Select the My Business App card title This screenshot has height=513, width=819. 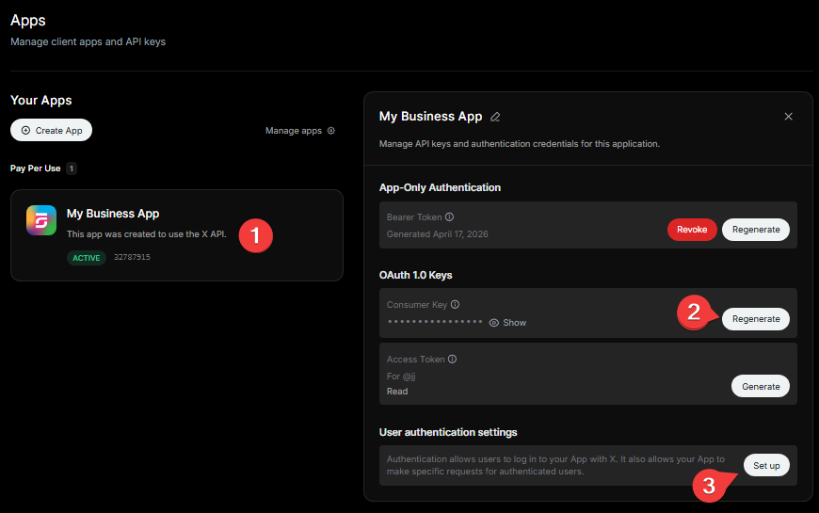tap(113, 214)
